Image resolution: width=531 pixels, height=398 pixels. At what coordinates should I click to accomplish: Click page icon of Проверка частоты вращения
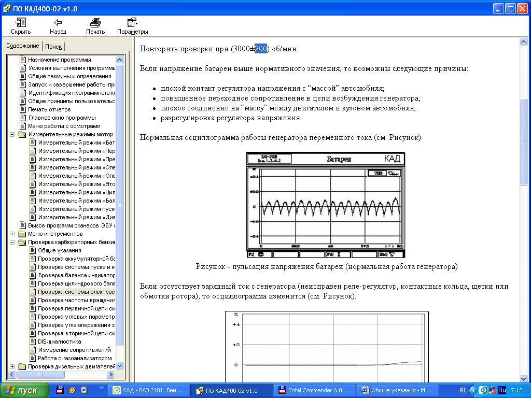33,300
